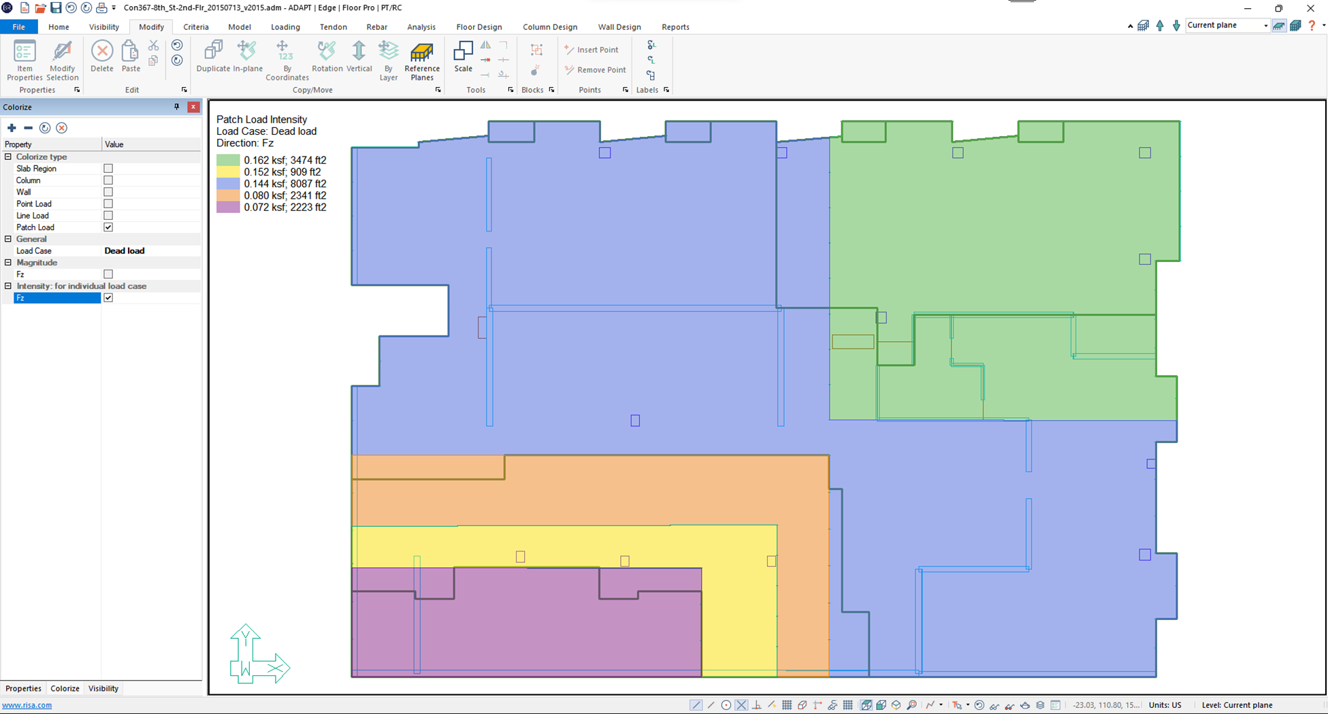Open the Current plane dropdown
This screenshot has width=1328, height=714.
coord(1265,26)
